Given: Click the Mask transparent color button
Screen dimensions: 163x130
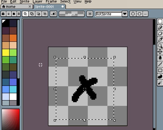Looking at the screenshot, I should (x=72, y=14).
